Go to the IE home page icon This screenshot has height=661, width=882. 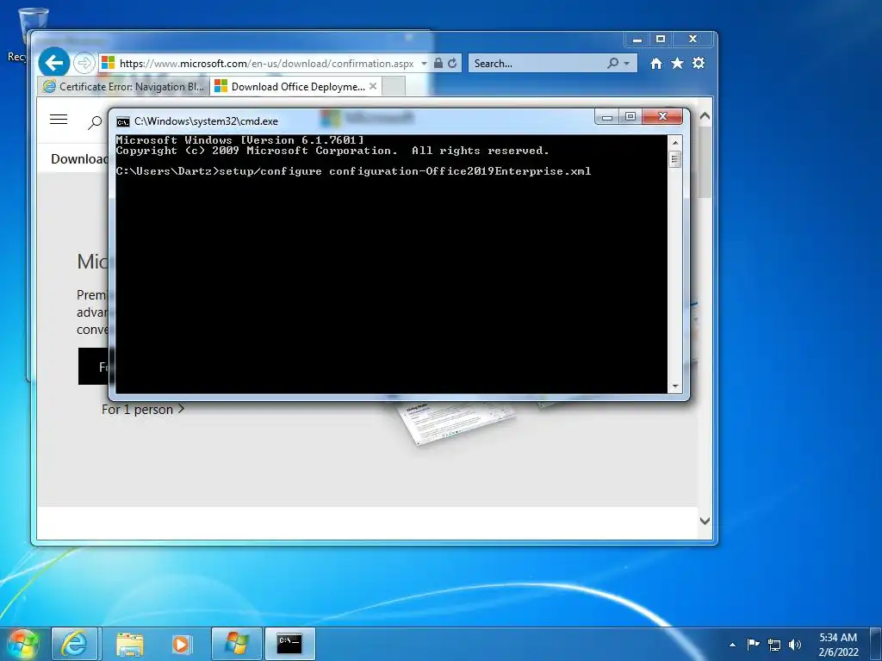coord(655,64)
